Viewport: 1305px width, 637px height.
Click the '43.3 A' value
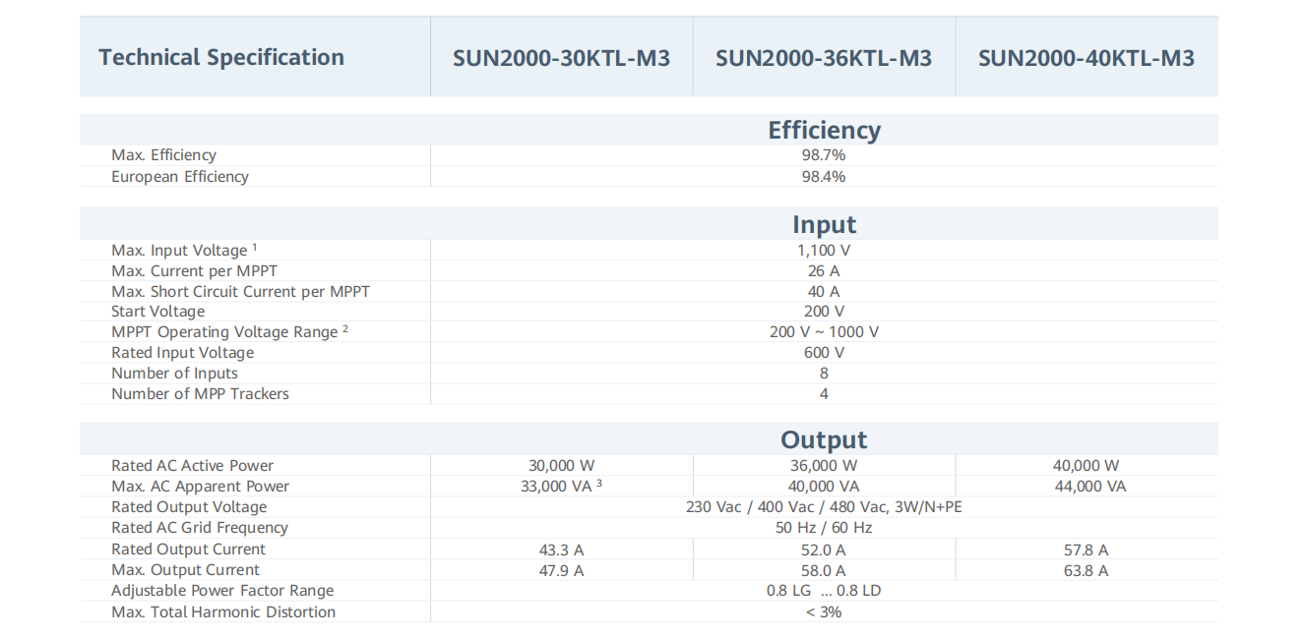(561, 550)
